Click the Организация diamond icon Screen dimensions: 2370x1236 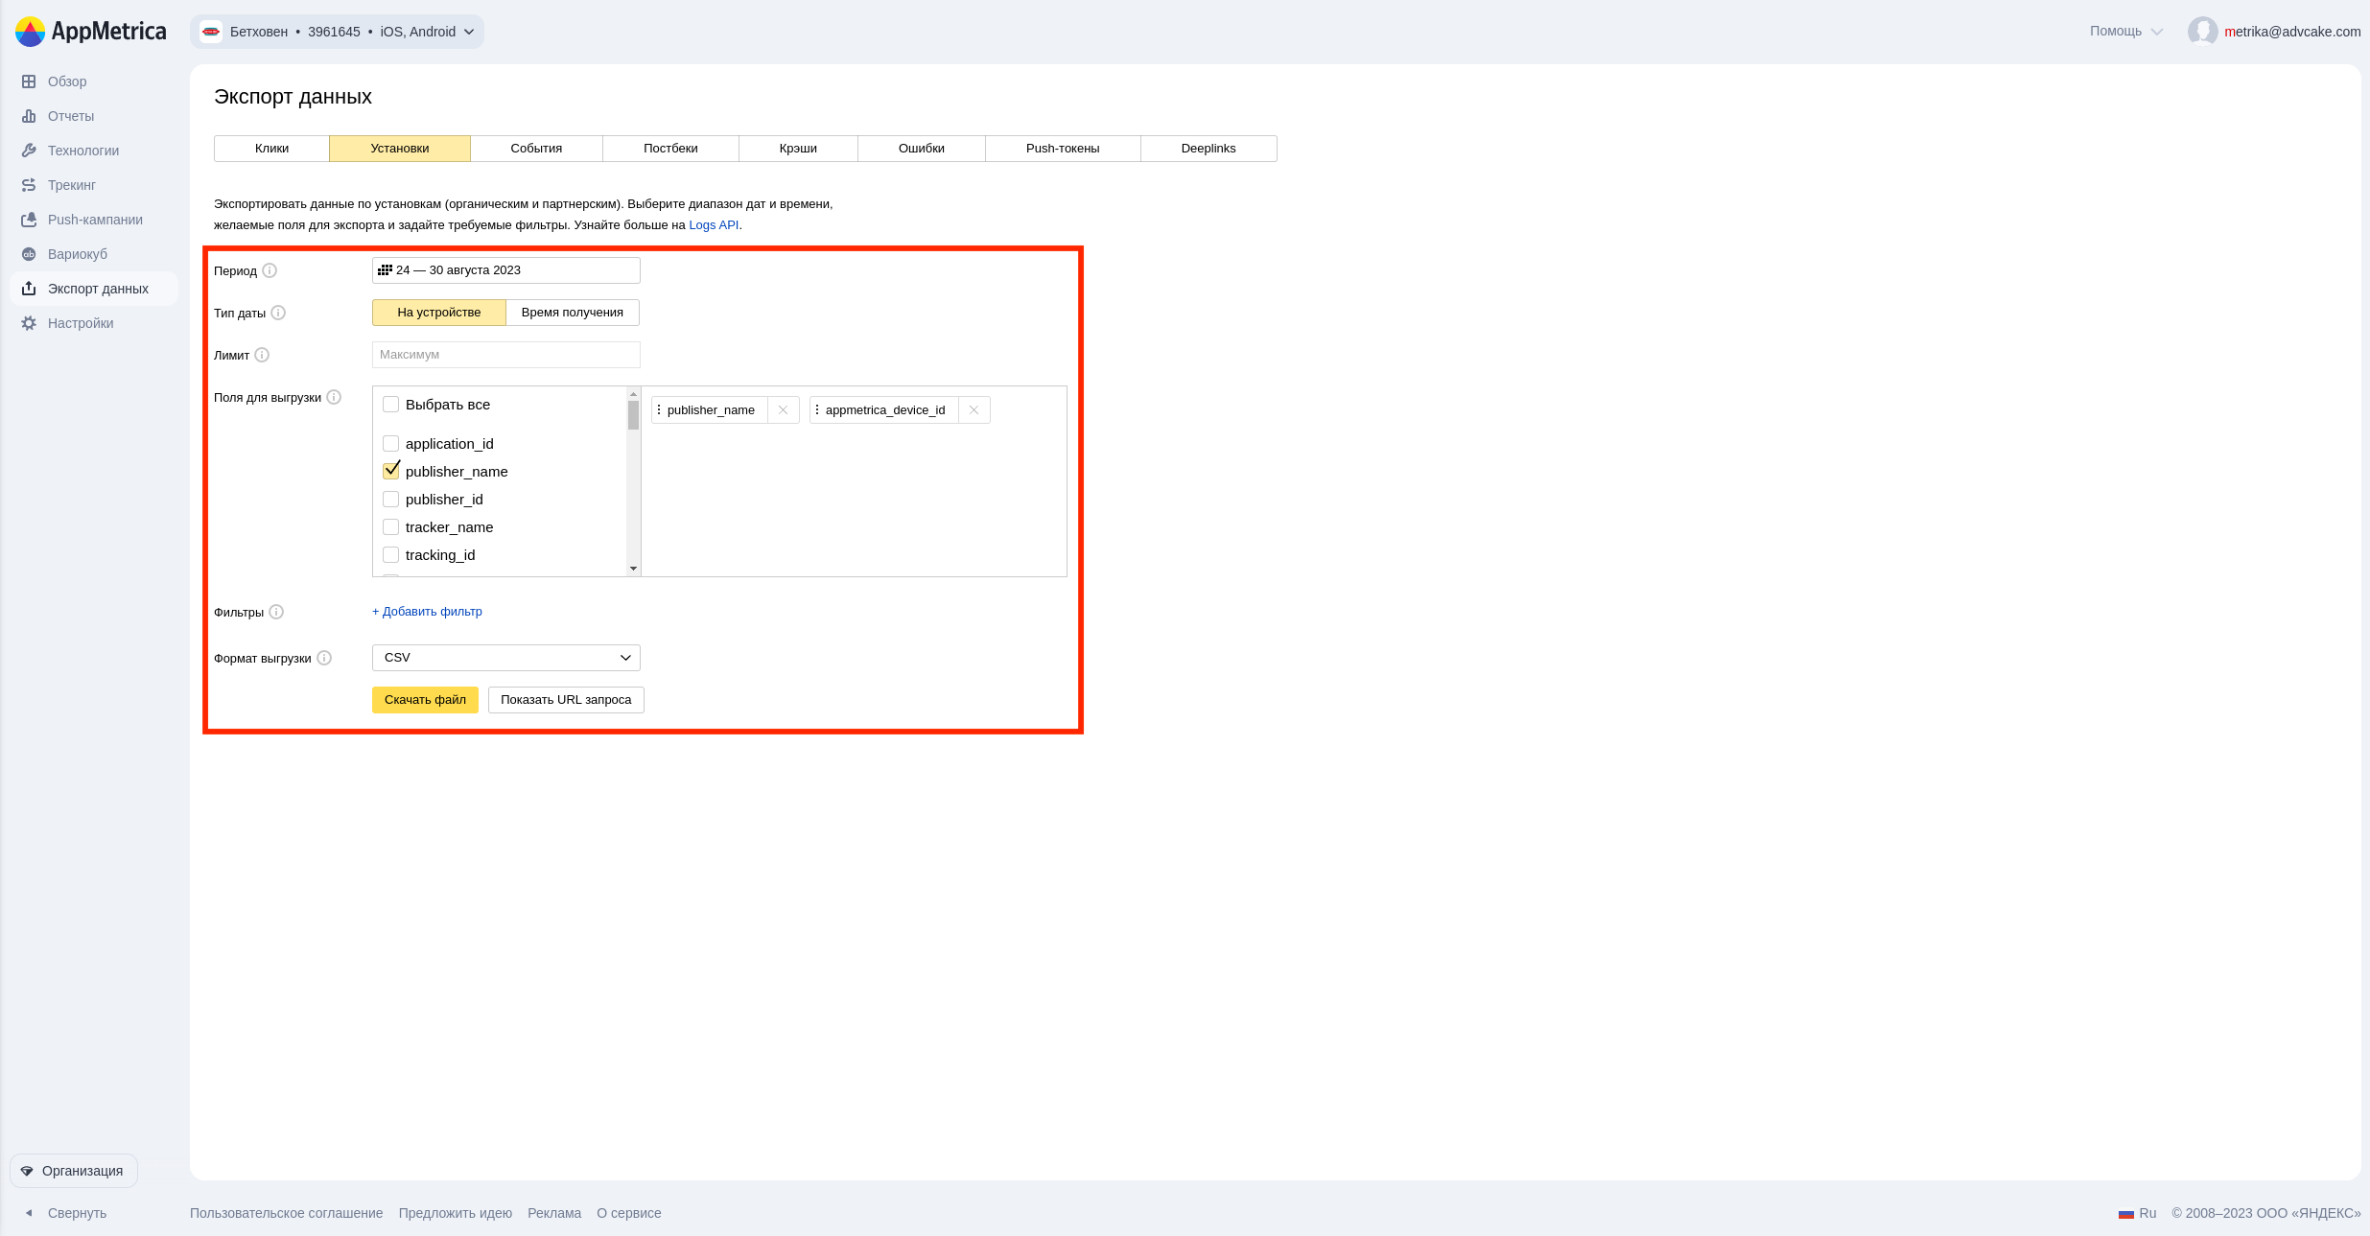[27, 1171]
